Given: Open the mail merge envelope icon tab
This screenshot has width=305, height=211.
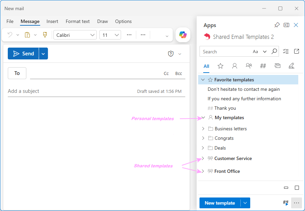Looking at the screenshot, I should click(x=277, y=66).
